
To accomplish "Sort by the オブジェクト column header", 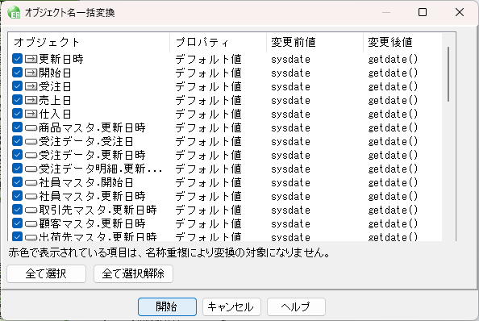I will pos(89,42).
